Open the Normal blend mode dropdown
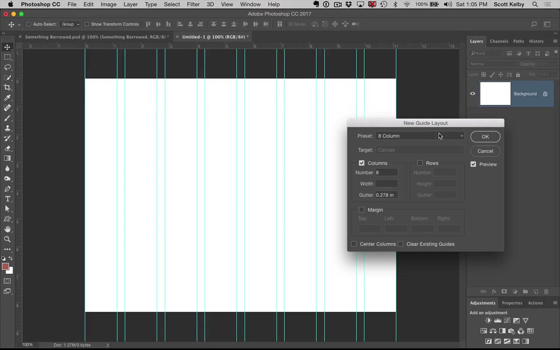Image resolution: width=560 pixels, height=350 pixels. [x=493, y=64]
